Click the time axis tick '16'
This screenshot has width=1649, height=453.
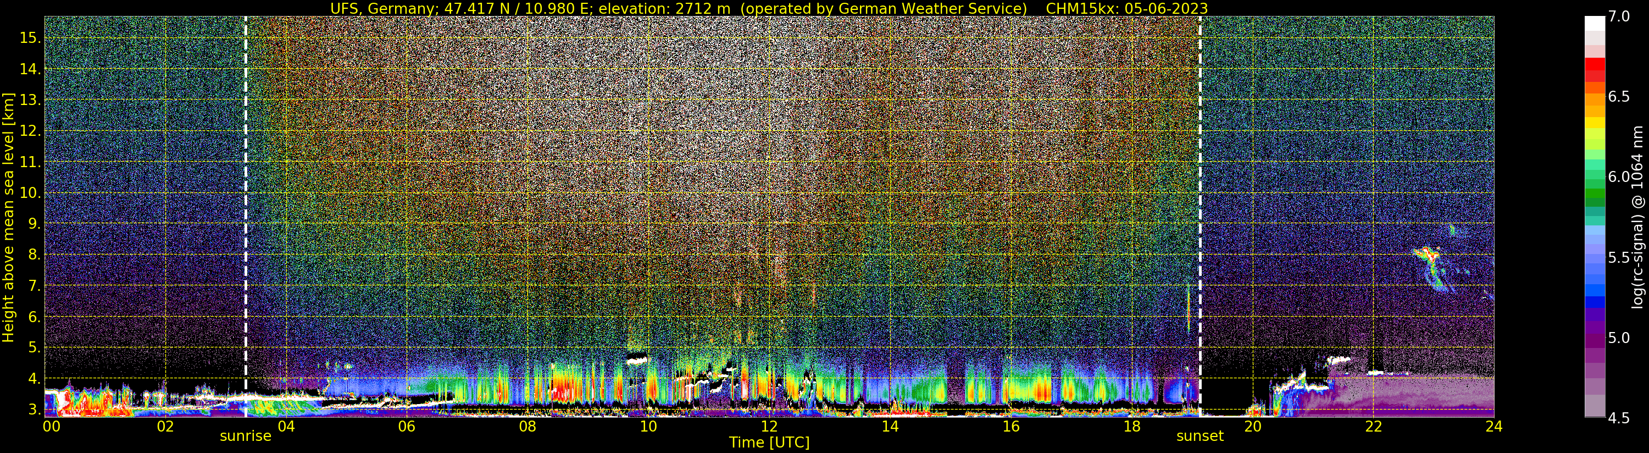(1011, 426)
